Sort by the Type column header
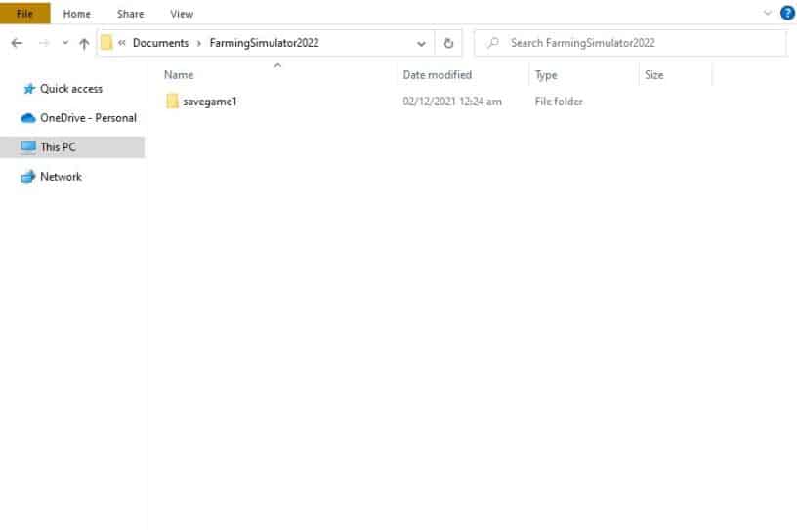The image size is (797, 530). [546, 75]
